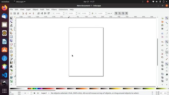This screenshot has width=169, height=95.
Task: Open the Edit menu
Action: pyautogui.click(x=16, y=9)
